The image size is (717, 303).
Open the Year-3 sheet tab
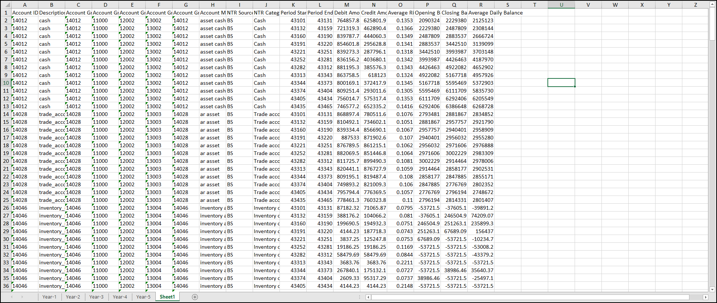click(97, 297)
